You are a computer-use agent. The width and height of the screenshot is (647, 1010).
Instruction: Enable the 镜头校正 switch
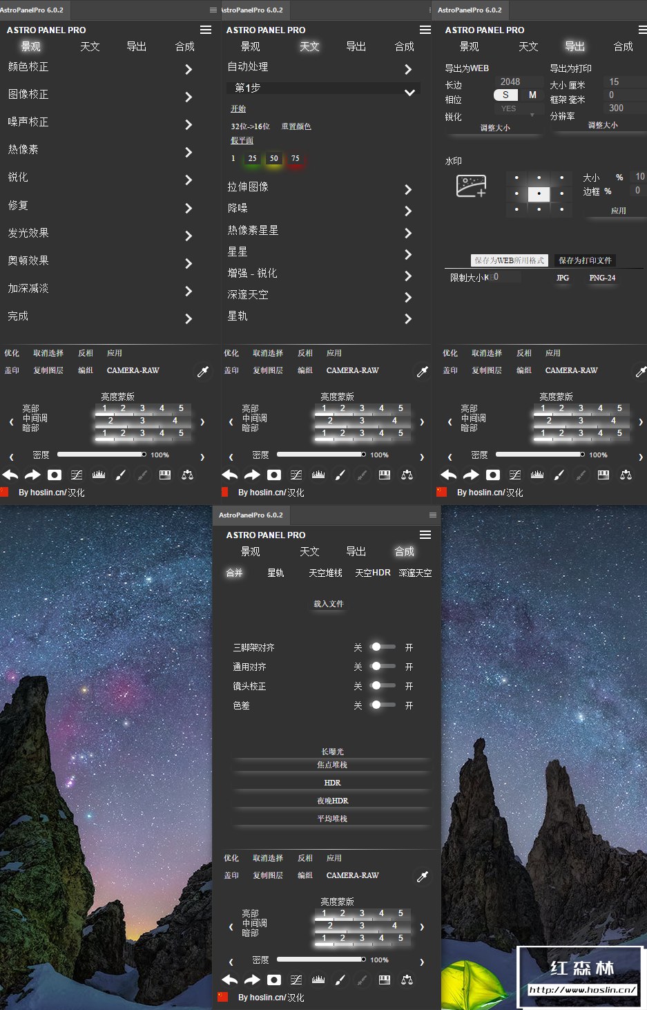pos(383,686)
